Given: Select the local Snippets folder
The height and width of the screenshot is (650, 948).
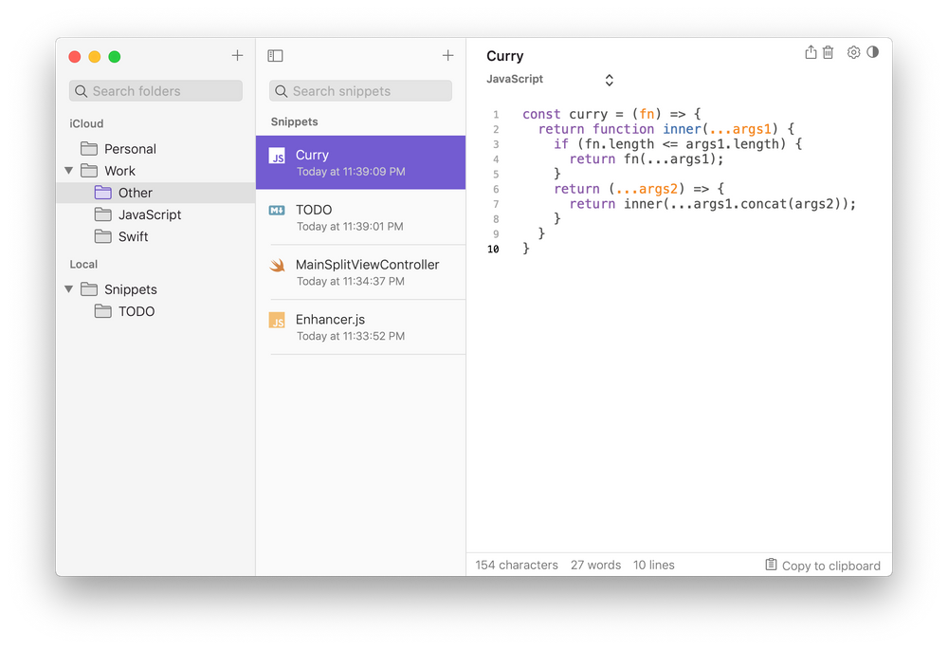Looking at the screenshot, I should tap(156, 289).
